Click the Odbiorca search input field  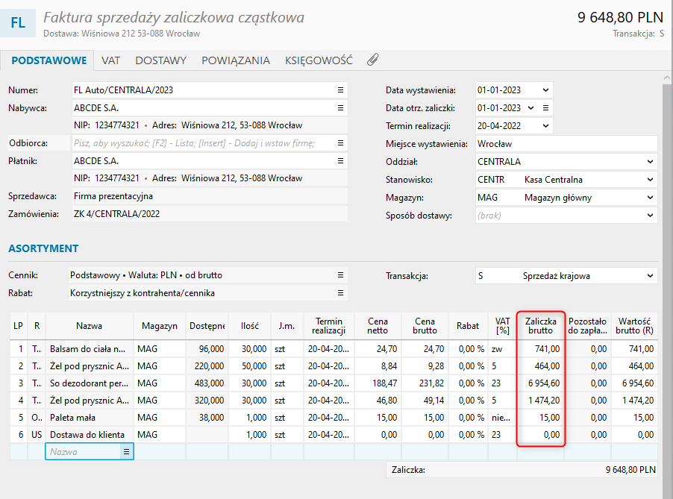201,143
